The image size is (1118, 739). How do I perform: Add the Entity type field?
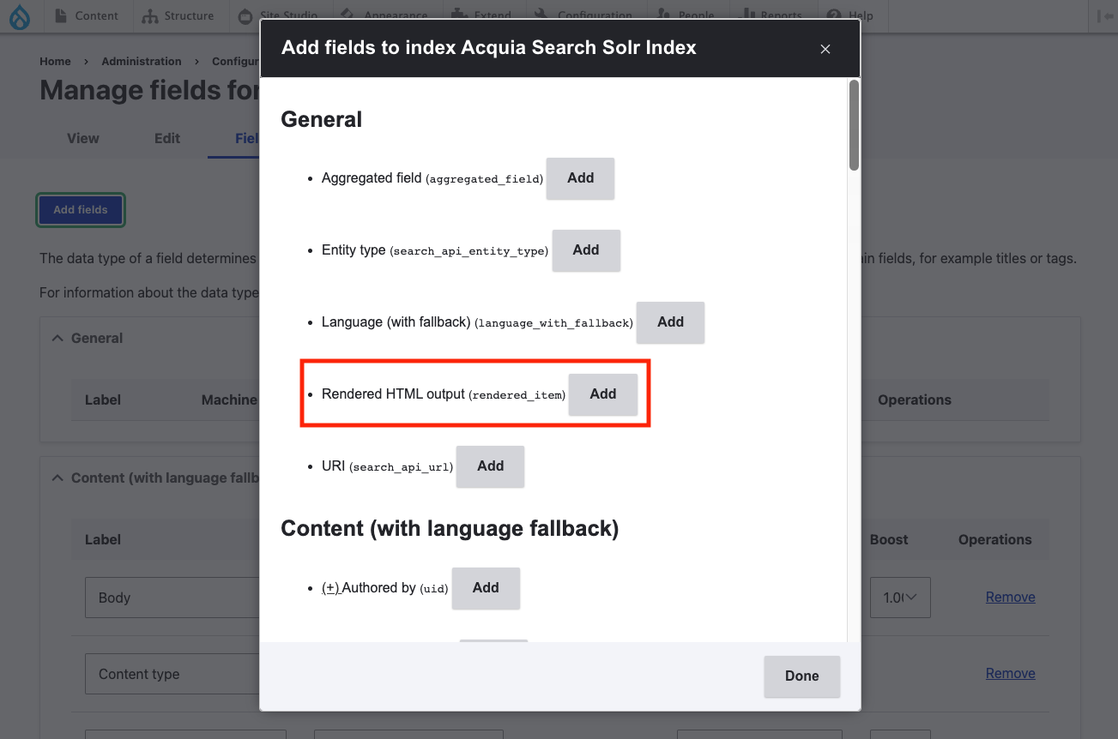(x=586, y=250)
